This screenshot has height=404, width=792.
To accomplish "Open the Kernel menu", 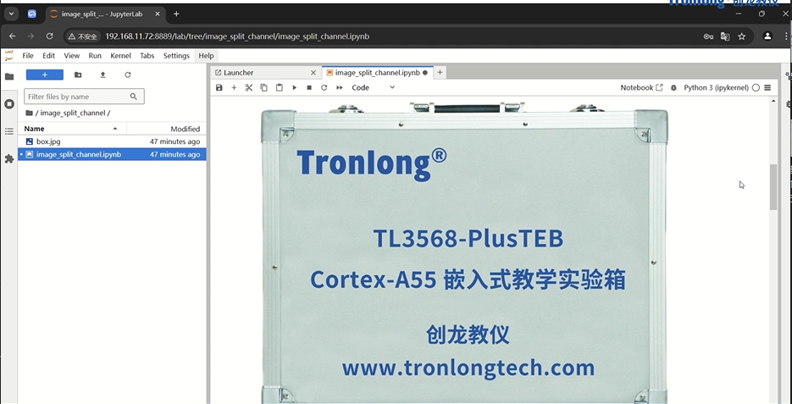I will point(120,56).
